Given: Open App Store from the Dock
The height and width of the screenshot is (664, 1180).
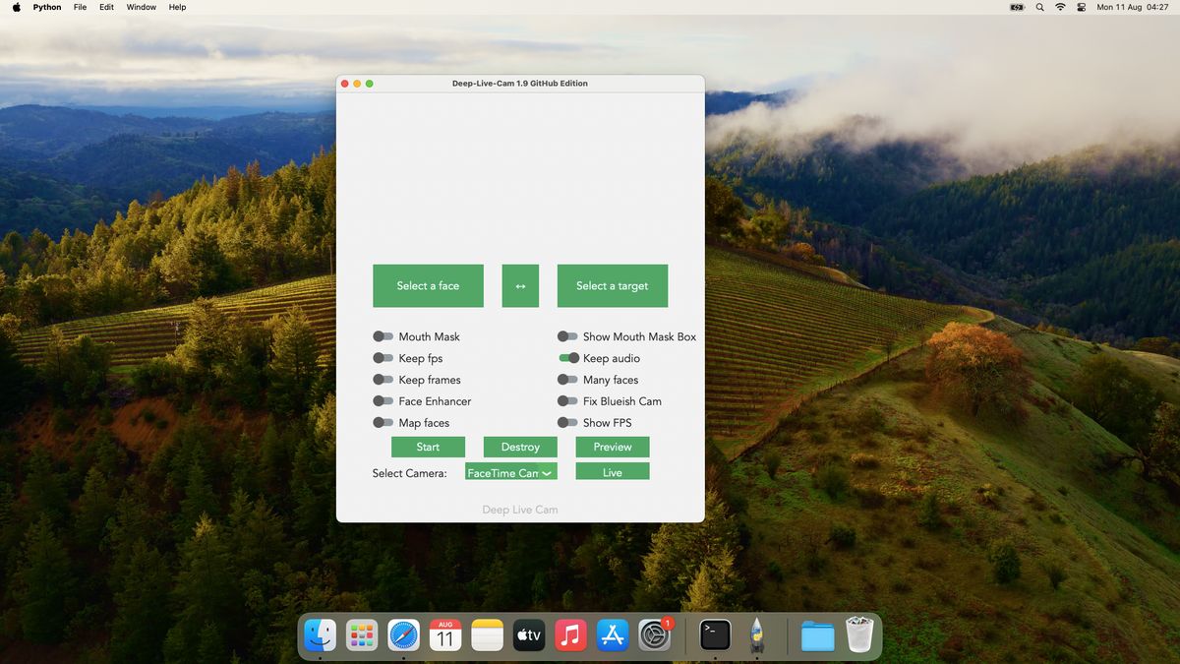Looking at the screenshot, I should [613, 634].
